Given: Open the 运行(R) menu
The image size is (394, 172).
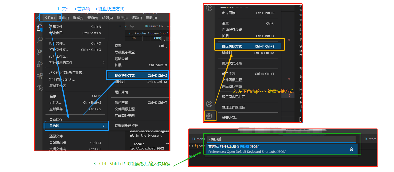Looking at the screenshot, I should click(x=122, y=18).
